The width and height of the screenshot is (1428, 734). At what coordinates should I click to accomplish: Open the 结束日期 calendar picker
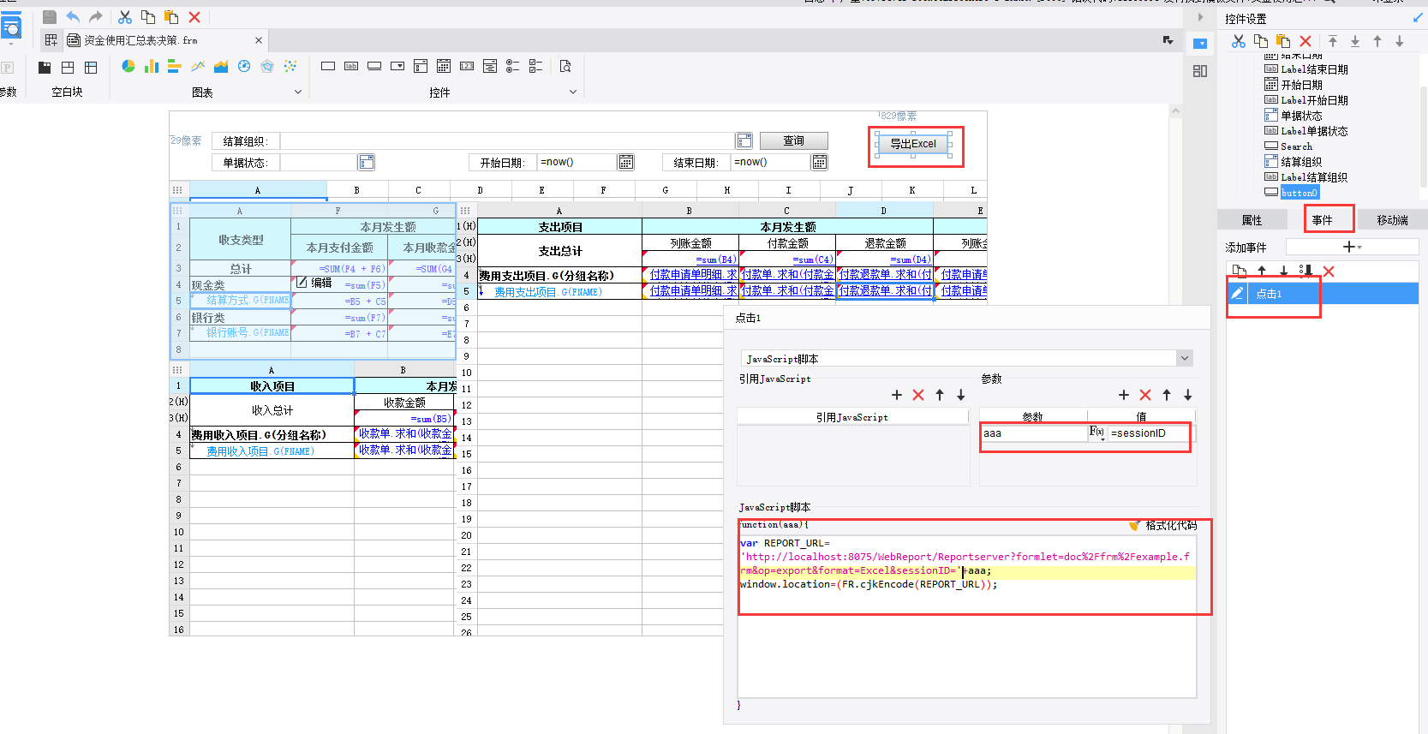coord(820,162)
